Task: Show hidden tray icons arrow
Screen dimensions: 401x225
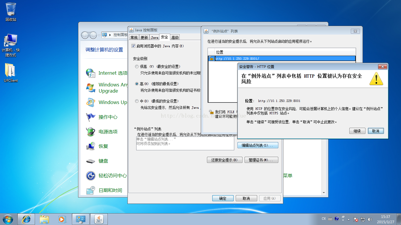Action: click(x=348, y=219)
